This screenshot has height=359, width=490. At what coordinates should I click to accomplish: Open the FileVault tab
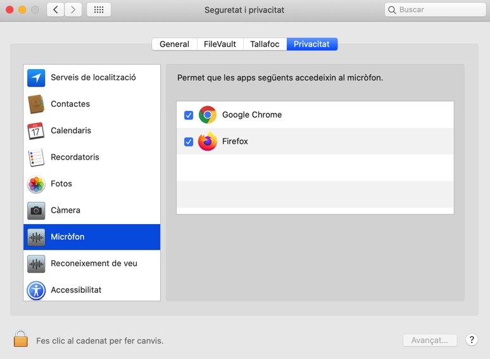(220, 44)
